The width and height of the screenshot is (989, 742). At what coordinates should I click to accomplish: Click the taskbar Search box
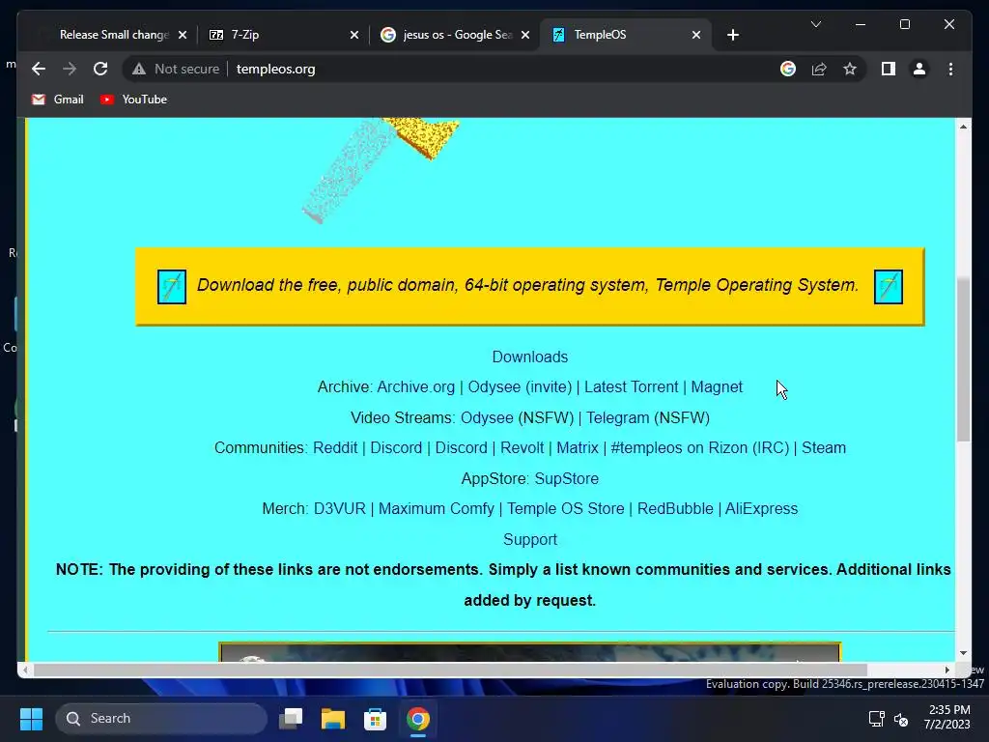[x=162, y=719]
